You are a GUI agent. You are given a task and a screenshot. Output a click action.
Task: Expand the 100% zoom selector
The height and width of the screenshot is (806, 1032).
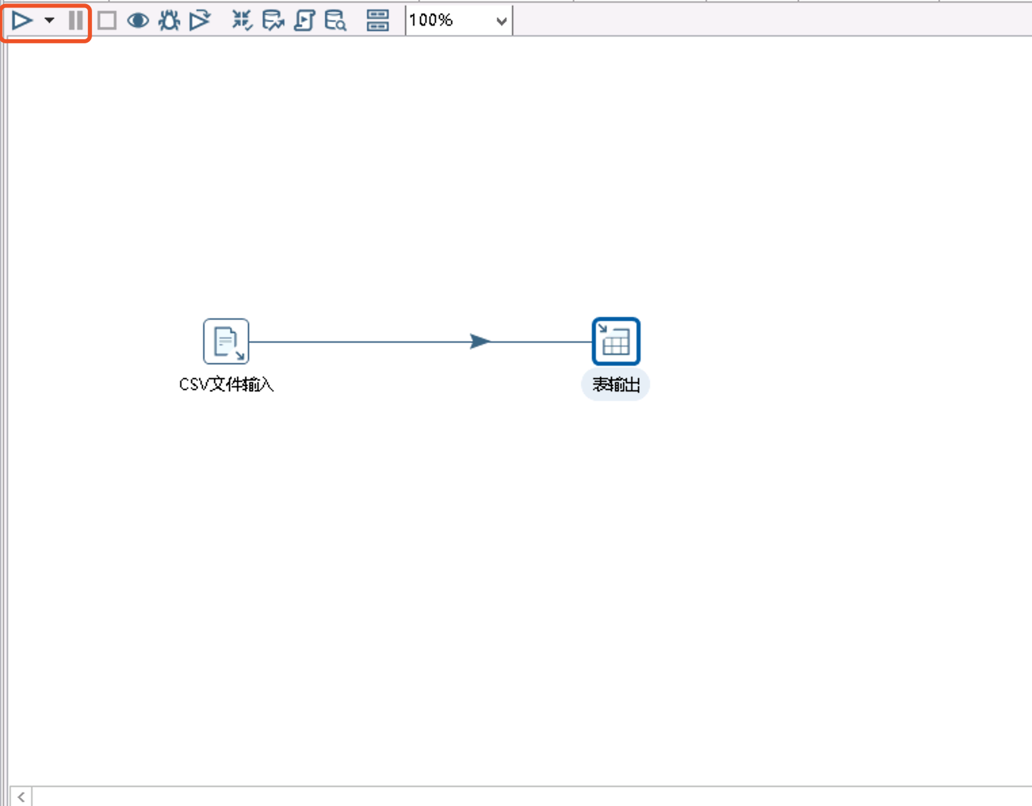tap(500, 20)
